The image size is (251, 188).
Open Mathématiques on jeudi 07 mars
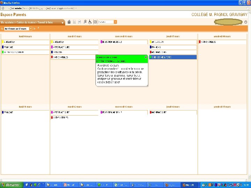173,52
